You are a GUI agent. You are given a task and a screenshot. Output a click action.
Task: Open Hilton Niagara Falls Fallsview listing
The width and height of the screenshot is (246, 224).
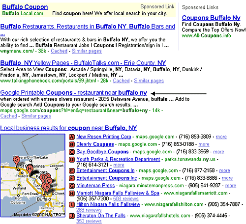(108, 204)
